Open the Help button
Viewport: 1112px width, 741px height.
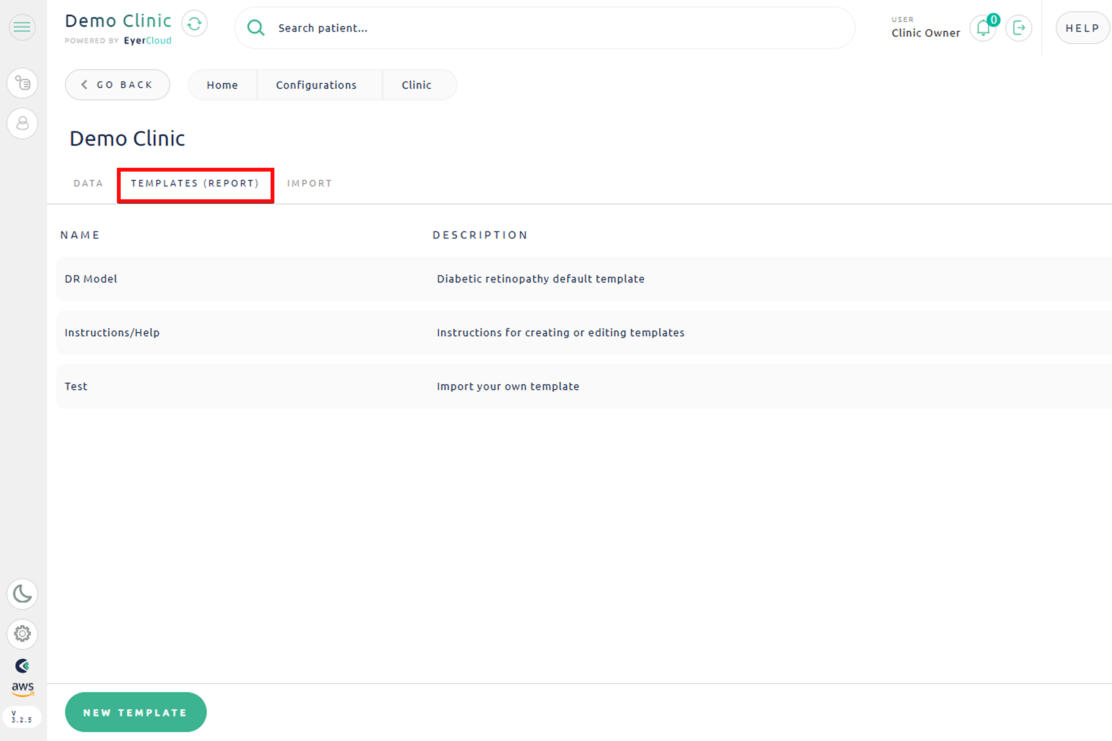(x=1082, y=28)
